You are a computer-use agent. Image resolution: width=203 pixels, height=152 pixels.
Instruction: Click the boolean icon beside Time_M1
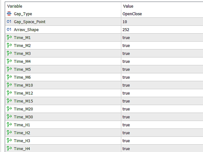tap(9, 38)
